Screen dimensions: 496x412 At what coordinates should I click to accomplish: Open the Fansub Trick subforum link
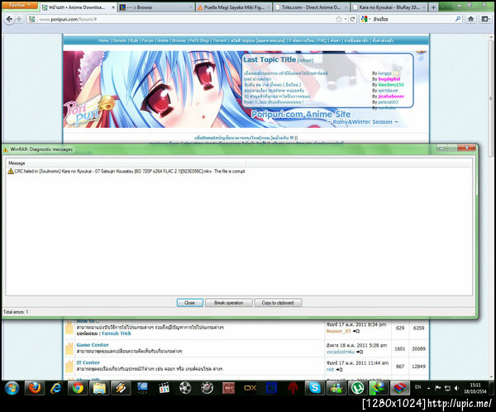117,334
